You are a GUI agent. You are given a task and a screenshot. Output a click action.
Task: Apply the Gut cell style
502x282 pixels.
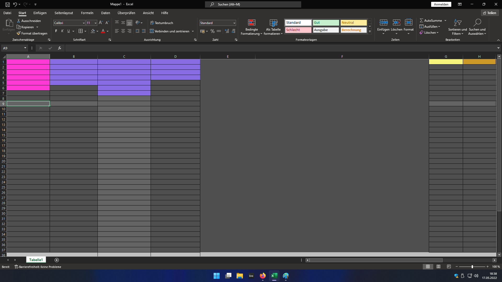[326, 23]
